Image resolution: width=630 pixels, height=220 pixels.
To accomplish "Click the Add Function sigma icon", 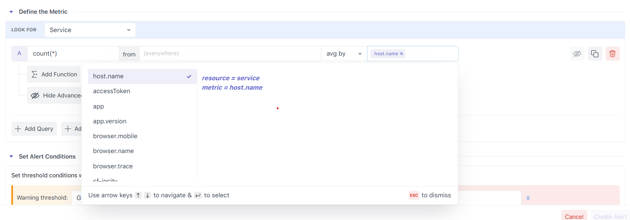I will click(x=35, y=74).
